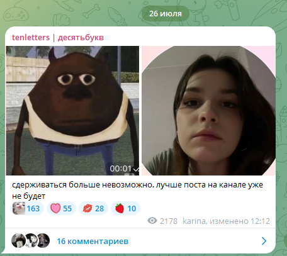Click the 00:01 video duration badge
Image resolution: width=287 pixels, height=256 pixels.
pyautogui.click(x=121, y=169)
